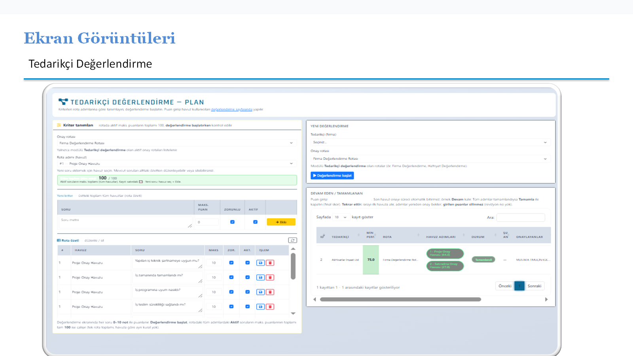
Task: Delete the 'İş teslim sürekliliği sağlandı mı?' row
Action: (270, 307)
